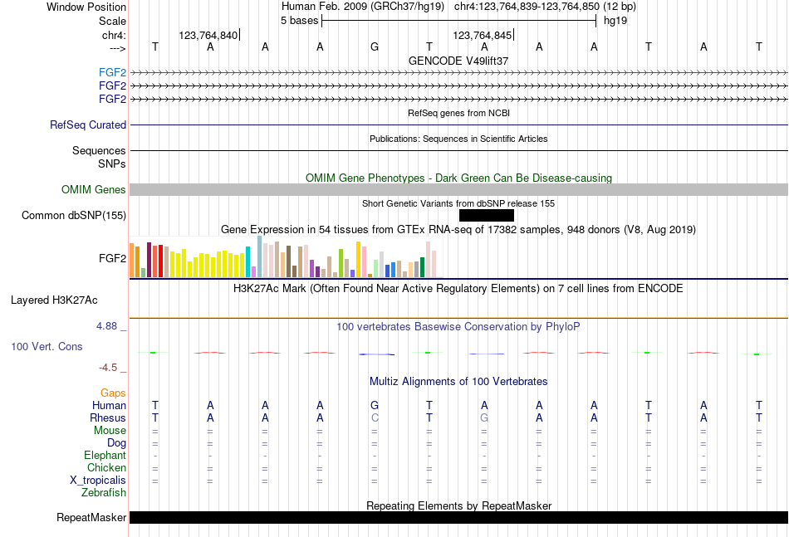Click the hg19 text beside the scale bar
This screenshot has height=537, width=789.
615,21
